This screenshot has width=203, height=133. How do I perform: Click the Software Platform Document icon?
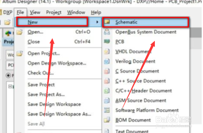[107, 110]
